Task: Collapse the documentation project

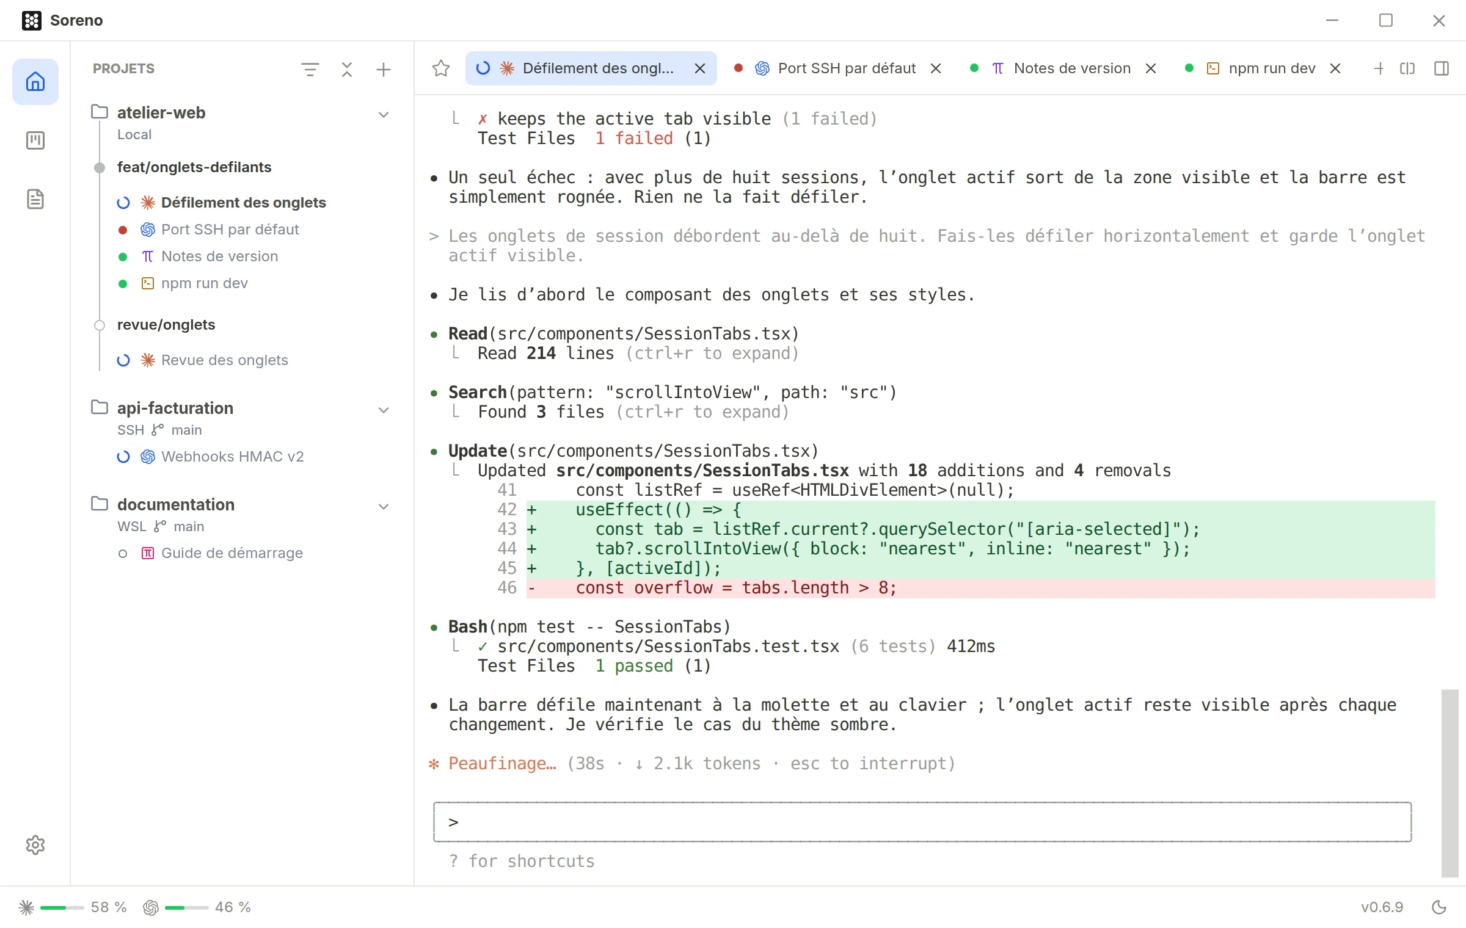Action: coord(384,506)
